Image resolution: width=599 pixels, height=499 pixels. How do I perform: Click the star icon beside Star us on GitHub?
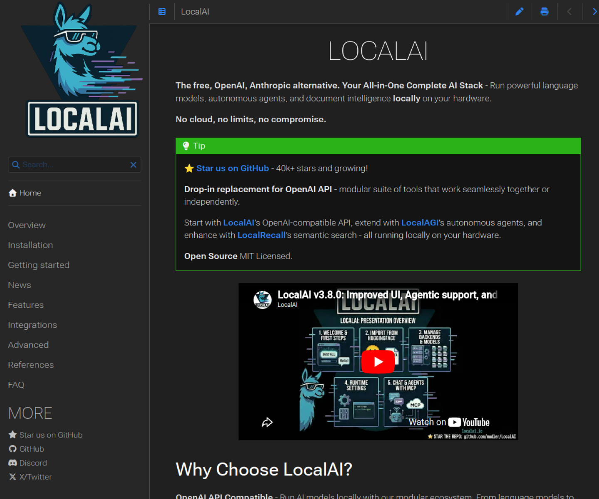[12, 435]
